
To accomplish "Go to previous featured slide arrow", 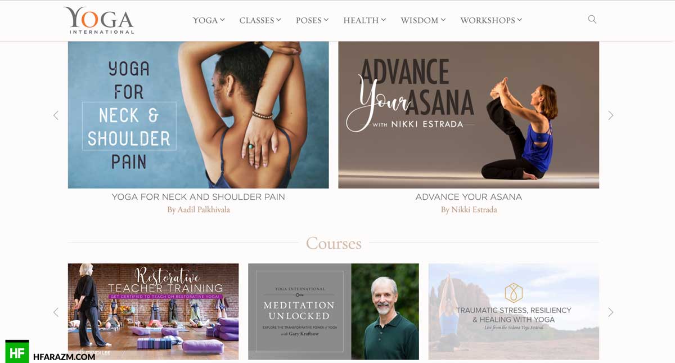I will tap(56, 115).
